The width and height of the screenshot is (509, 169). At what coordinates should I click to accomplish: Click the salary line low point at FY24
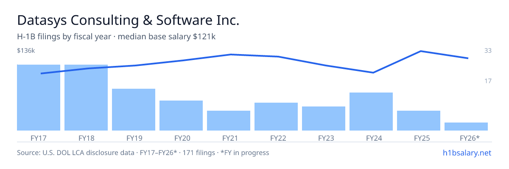[x=373, y=73]
